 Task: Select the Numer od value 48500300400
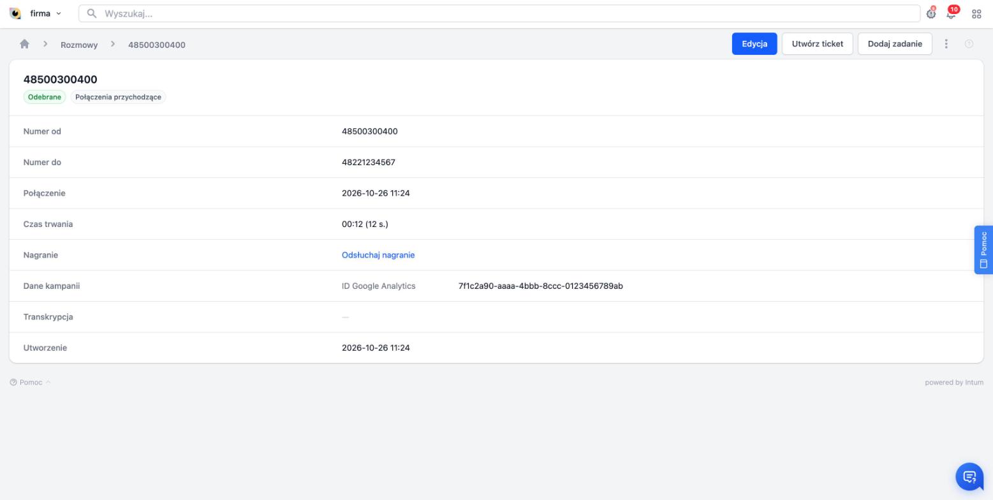coord(370,131)
